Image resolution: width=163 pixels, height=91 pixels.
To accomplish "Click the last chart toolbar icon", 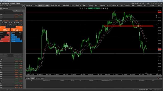I will 107,8.
